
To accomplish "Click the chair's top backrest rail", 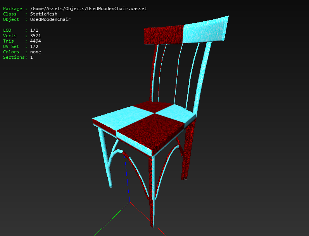I will (186, 31).
